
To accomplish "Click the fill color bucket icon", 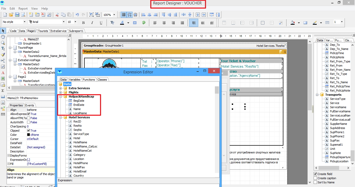I will [x=292, y=23].
